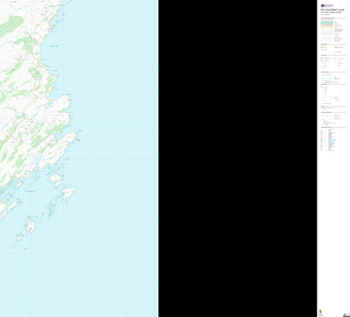Image resolution: width=350 pixels, height=317 pixels.
Task: Click the Ordnance Survey logo above the legend
Action: pyautogui.click(x=327, y=5)
